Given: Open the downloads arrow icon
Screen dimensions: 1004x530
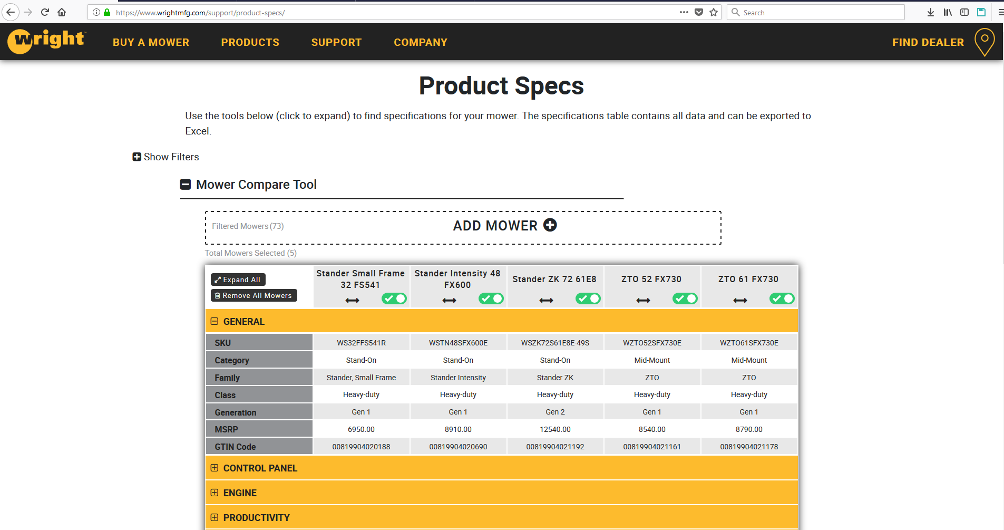Looking at the screenshot, I should coord(931,12).
